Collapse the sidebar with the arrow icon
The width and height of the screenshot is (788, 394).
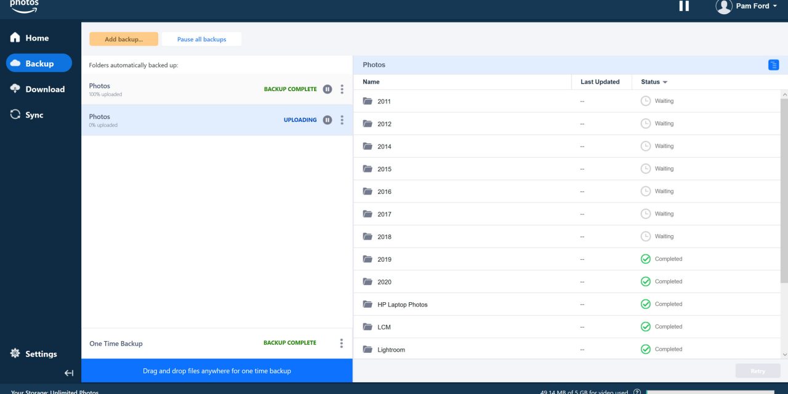(69, 373)
